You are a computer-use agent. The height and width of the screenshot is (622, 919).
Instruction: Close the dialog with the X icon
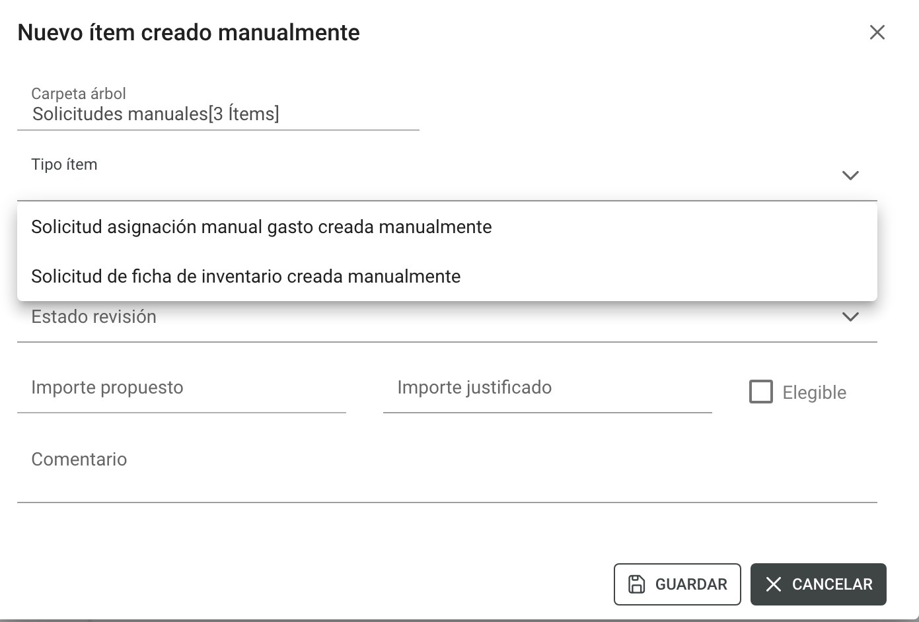(x=877, y=32)
